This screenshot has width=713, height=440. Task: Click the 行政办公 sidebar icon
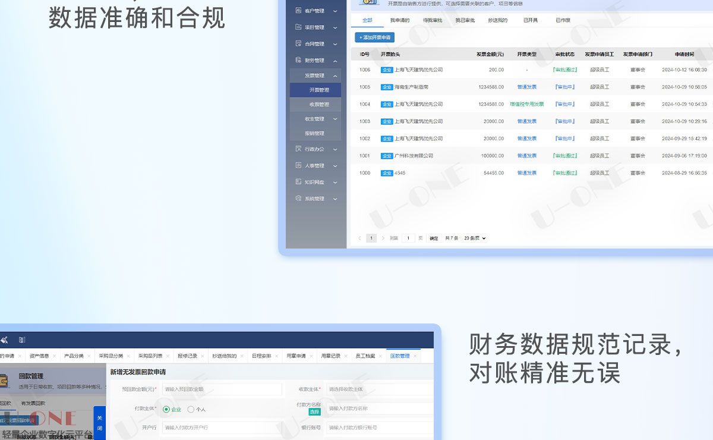299,149
